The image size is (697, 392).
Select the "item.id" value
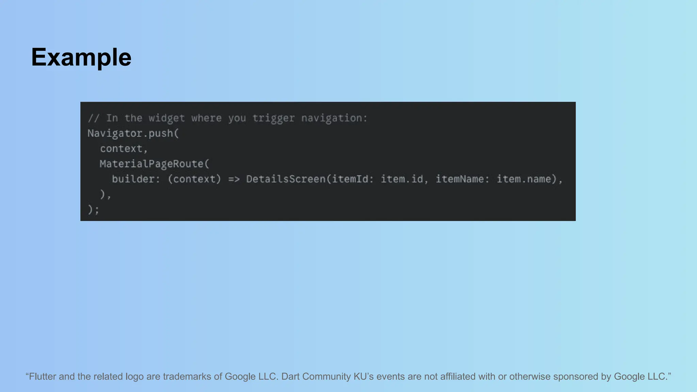click(x=402, y=179)
